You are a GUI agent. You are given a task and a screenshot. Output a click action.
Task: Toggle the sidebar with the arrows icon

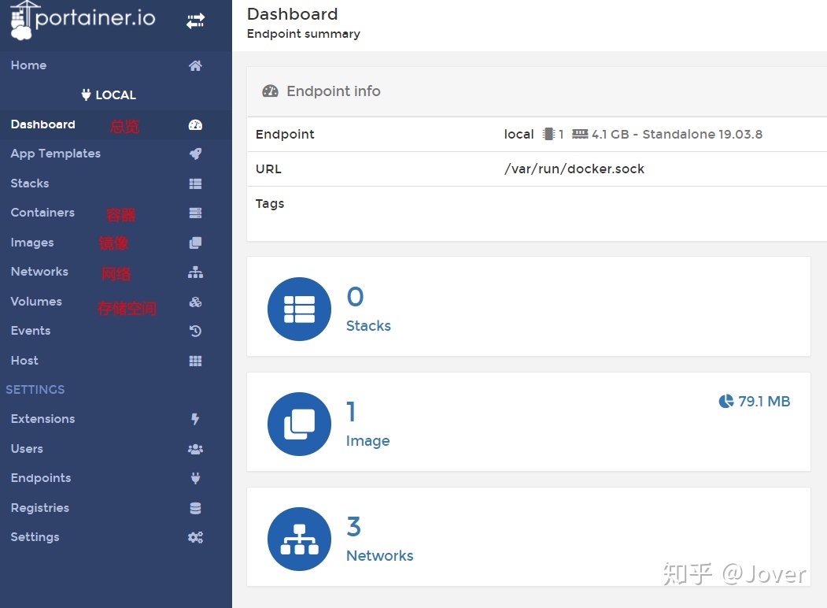coord(195,21)
